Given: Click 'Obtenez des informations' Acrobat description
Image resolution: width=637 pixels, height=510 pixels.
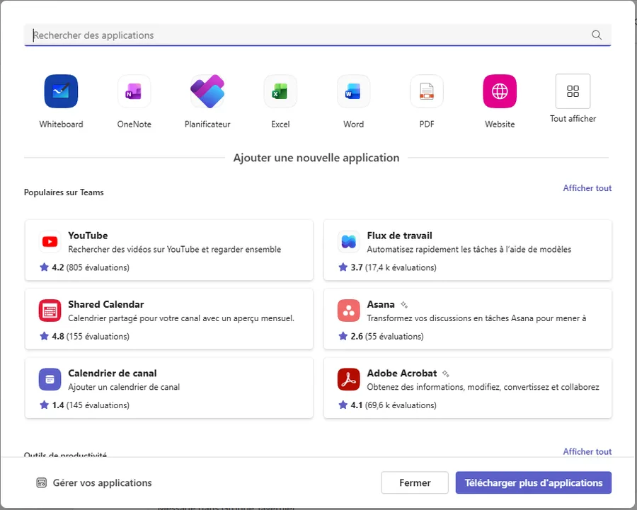Looking at the screenshot, I should coord(483,387).
